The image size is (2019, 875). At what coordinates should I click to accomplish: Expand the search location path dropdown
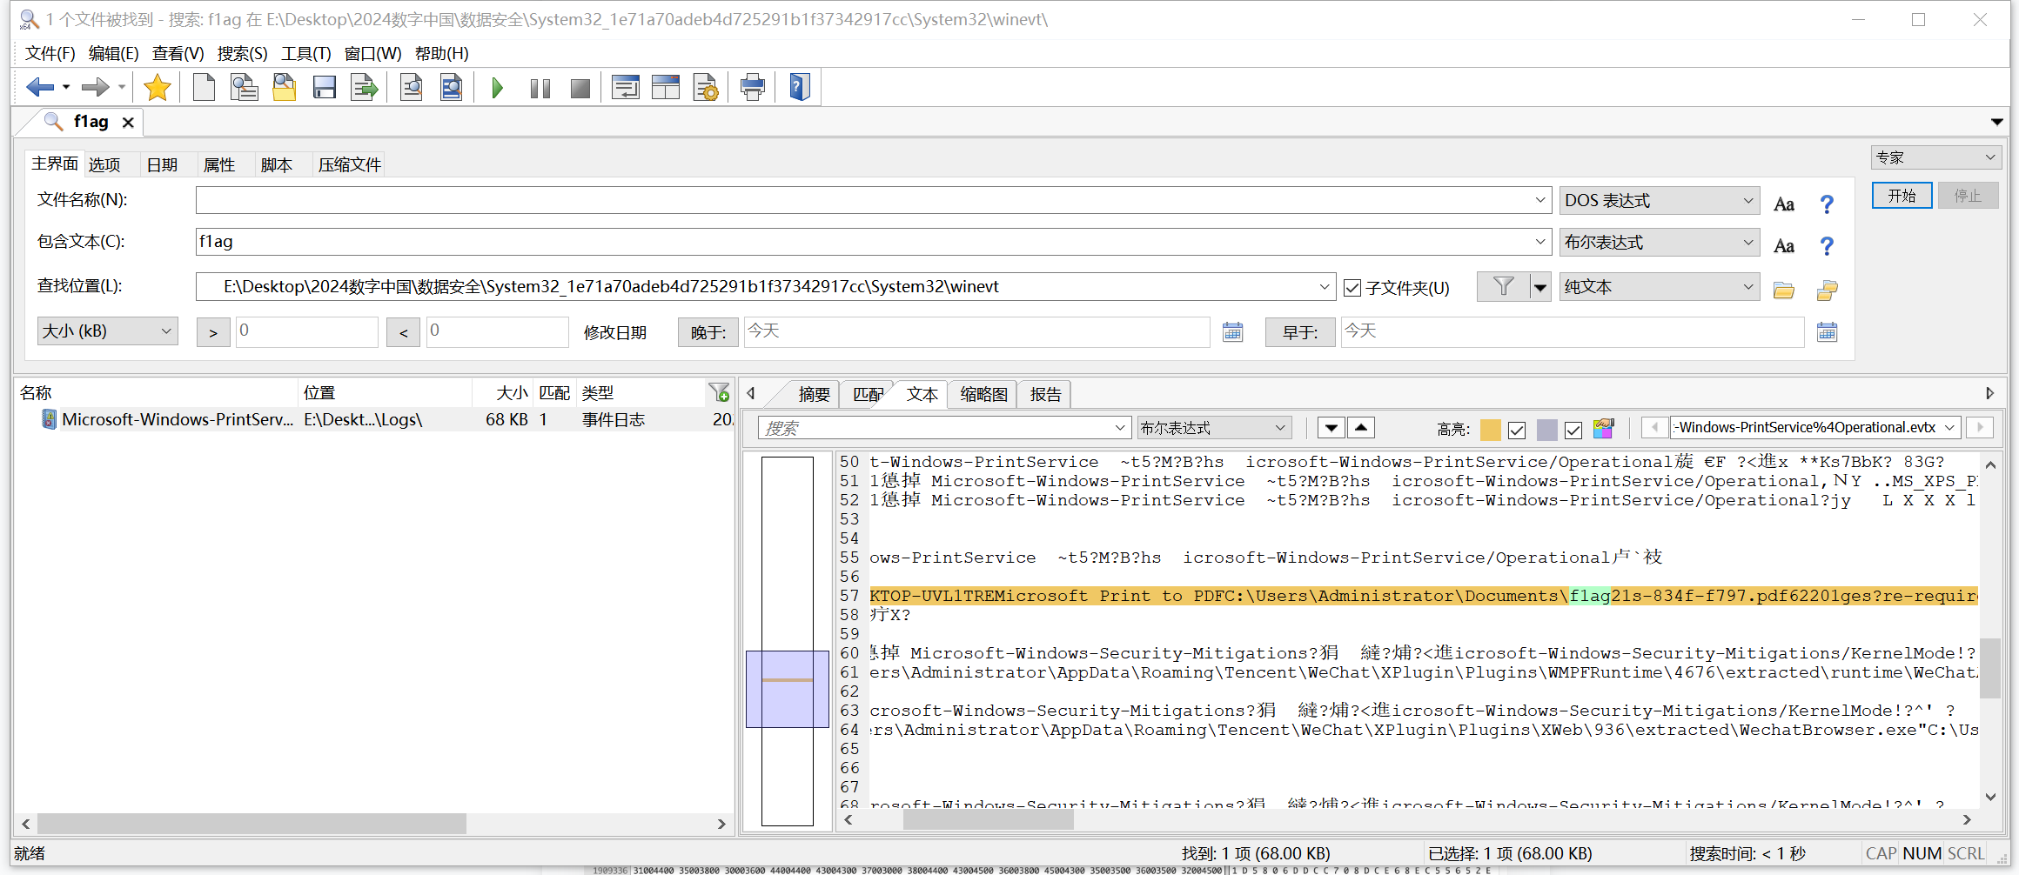coord(1324,287)
